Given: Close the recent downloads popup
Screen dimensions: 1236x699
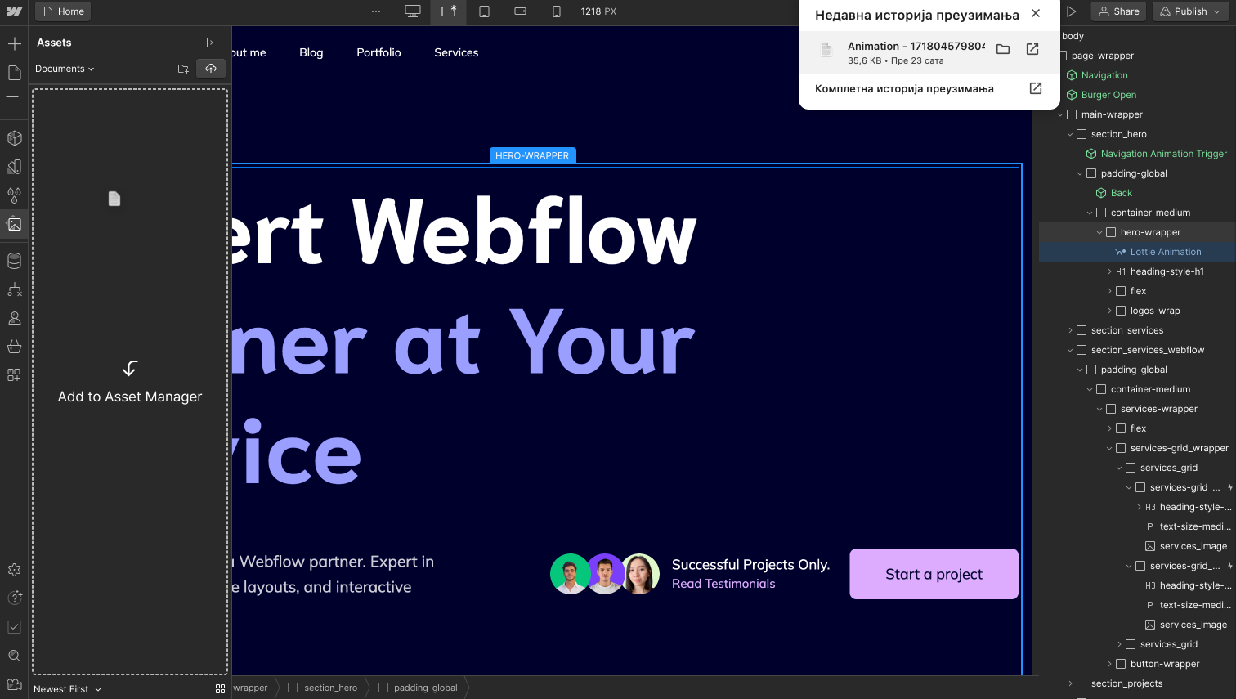Looking at the screenshot, I should tap(1036, 13).
